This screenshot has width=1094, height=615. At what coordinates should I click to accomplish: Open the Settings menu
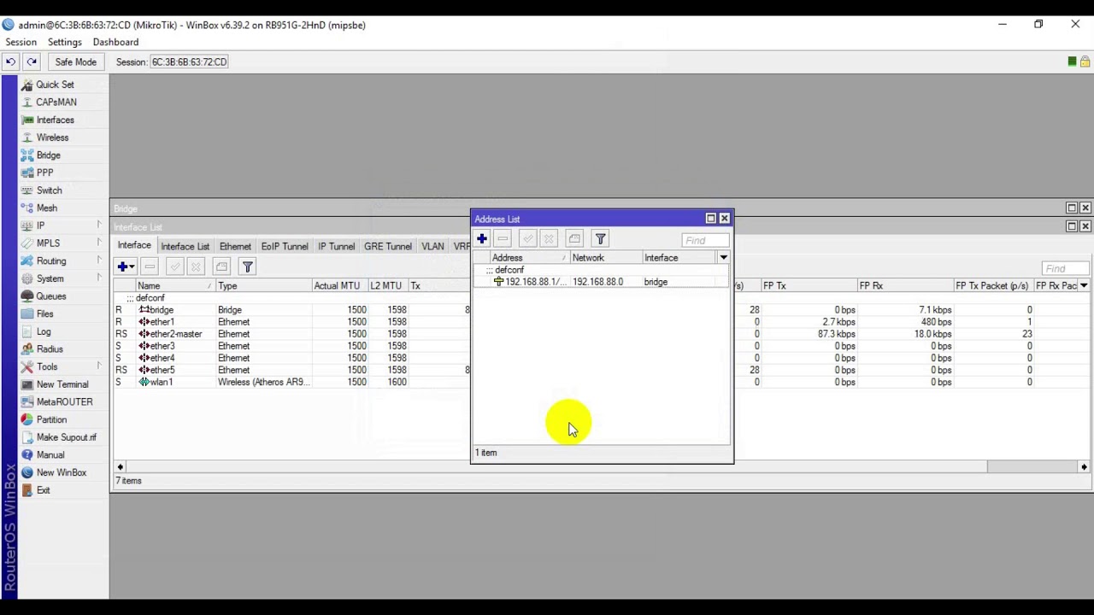click(x=65, y=42)
